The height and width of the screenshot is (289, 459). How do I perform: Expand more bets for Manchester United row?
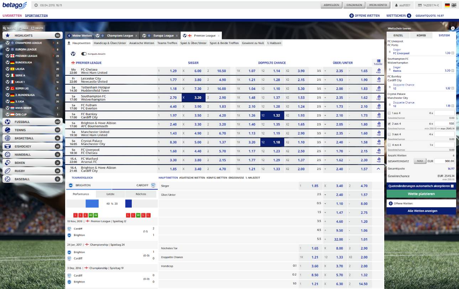(378, 133)
